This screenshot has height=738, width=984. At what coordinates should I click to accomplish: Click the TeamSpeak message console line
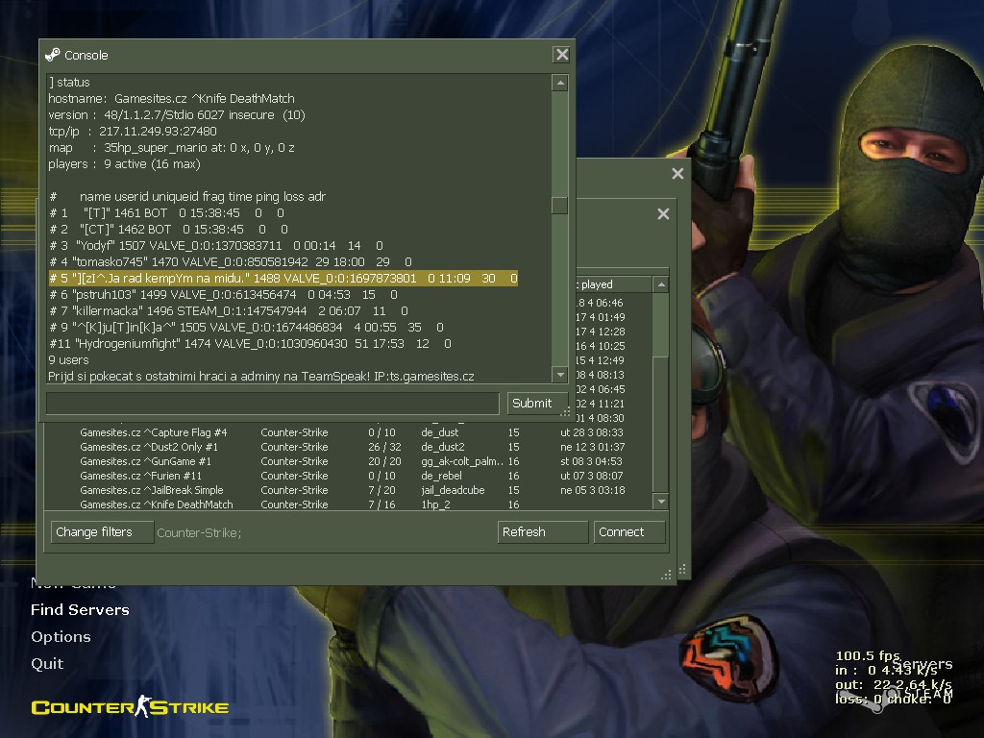coord(261,376)
